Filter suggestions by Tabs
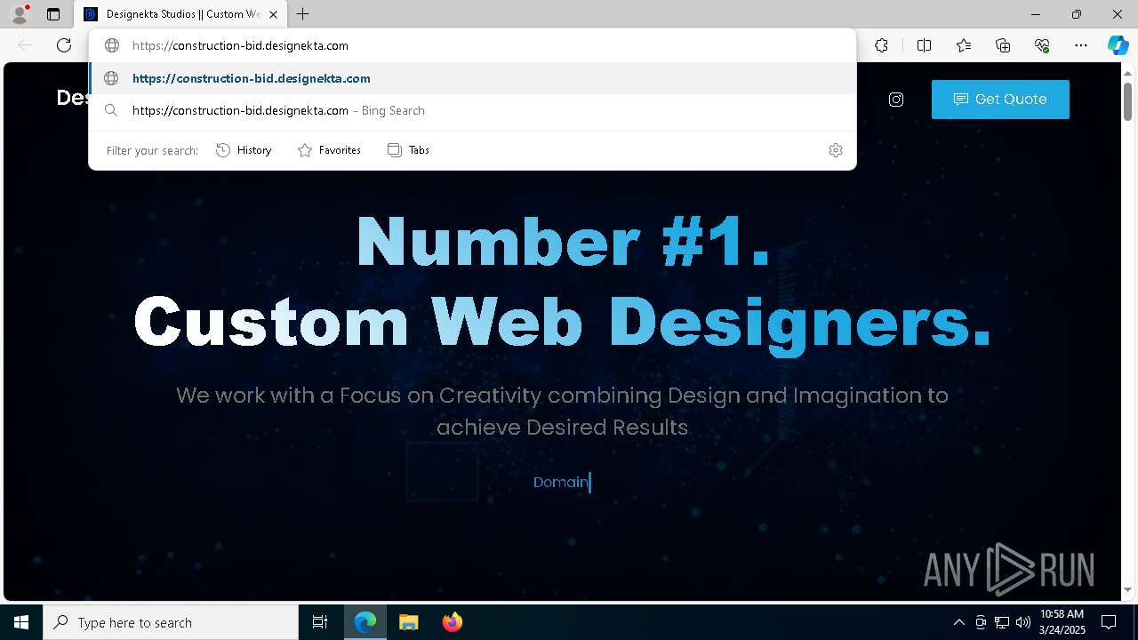Viewport: 1138px width, 640px height. tap(408, 150)
